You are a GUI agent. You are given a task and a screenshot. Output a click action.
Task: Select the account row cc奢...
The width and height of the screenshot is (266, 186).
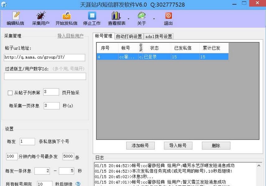tap(162, 57)
